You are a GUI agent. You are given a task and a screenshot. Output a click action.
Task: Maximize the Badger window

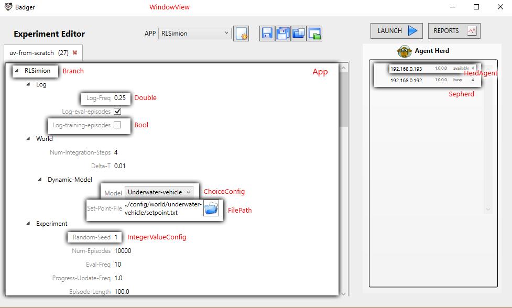476,7
